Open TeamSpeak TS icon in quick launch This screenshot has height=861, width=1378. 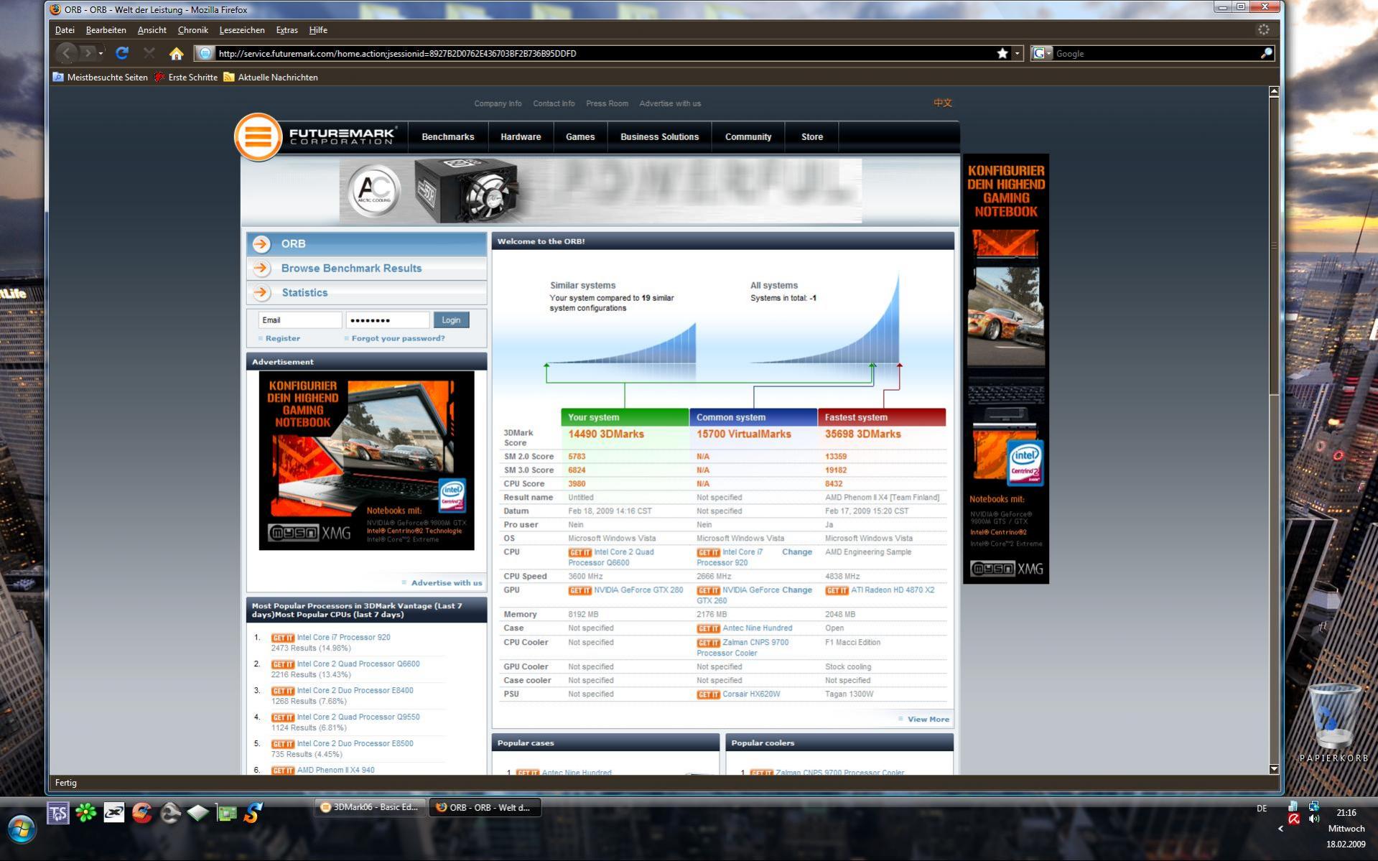(x=58, y=813)
